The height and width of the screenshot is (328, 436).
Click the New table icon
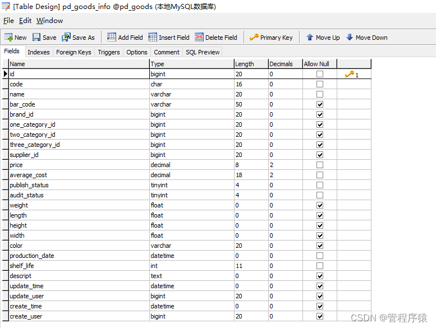(8, 37)
